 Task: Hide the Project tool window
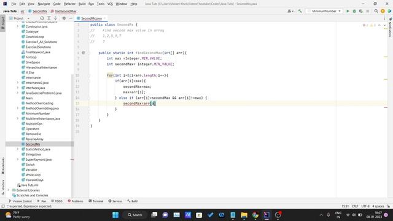[x=71, y=18]
